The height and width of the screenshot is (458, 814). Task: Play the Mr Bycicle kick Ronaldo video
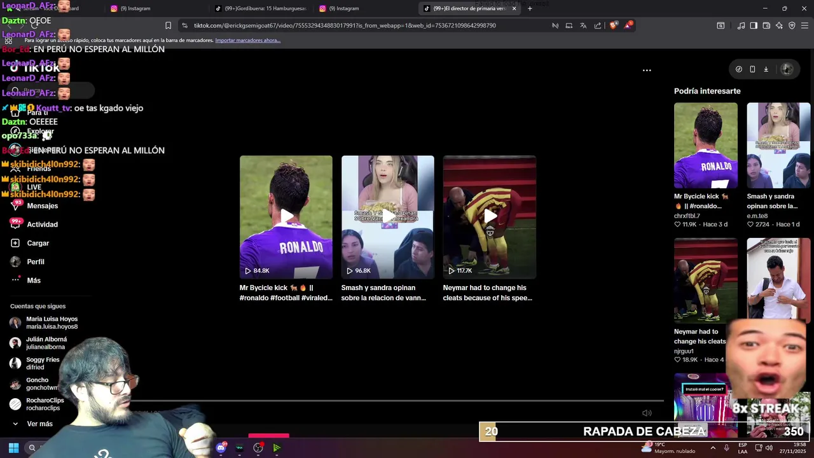(x=286, y=217)
